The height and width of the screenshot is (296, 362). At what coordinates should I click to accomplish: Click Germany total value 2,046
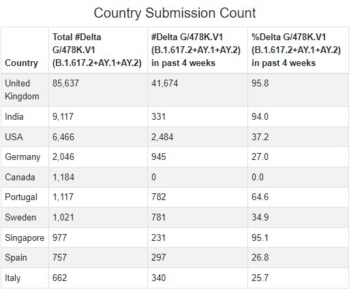tap(63, 157)
